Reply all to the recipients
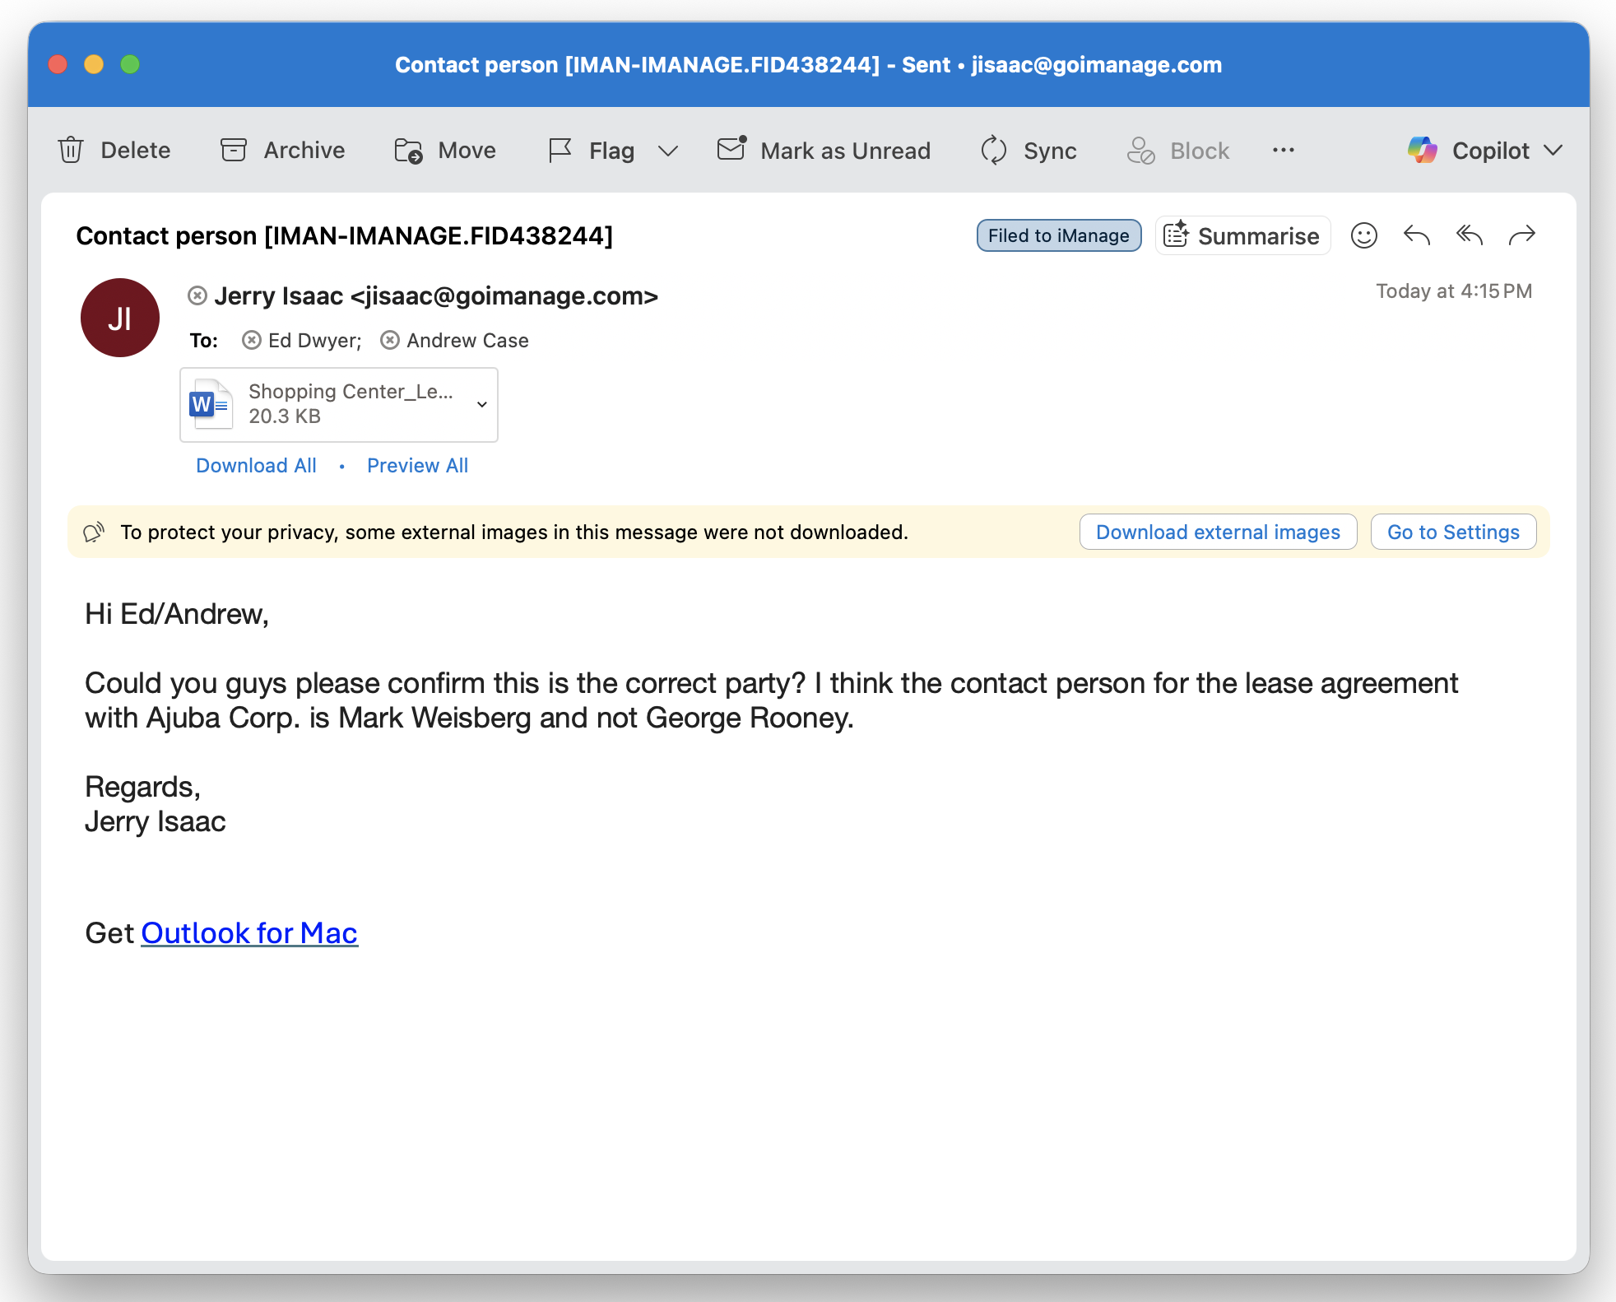The image size is (1616, 1302). pyautogui.click(x=1469, y=236)
